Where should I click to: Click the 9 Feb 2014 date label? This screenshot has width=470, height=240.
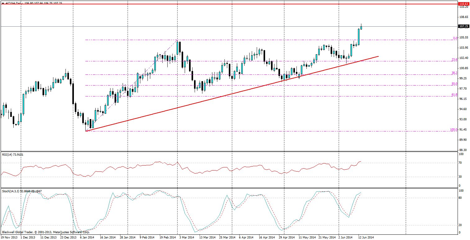click(x=147, y=238)
